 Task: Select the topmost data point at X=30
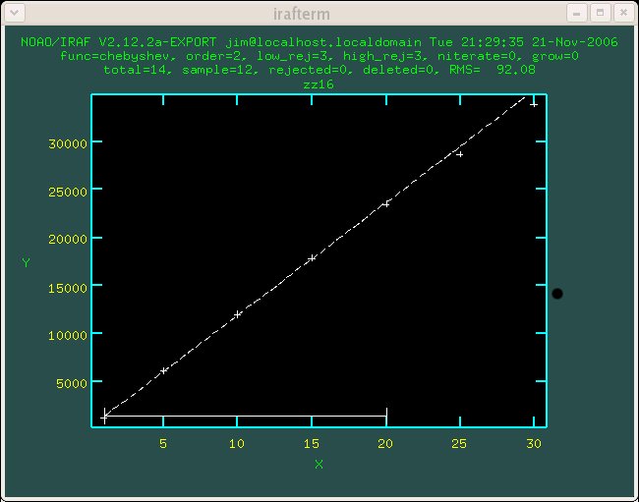click(x=534, y=103)
